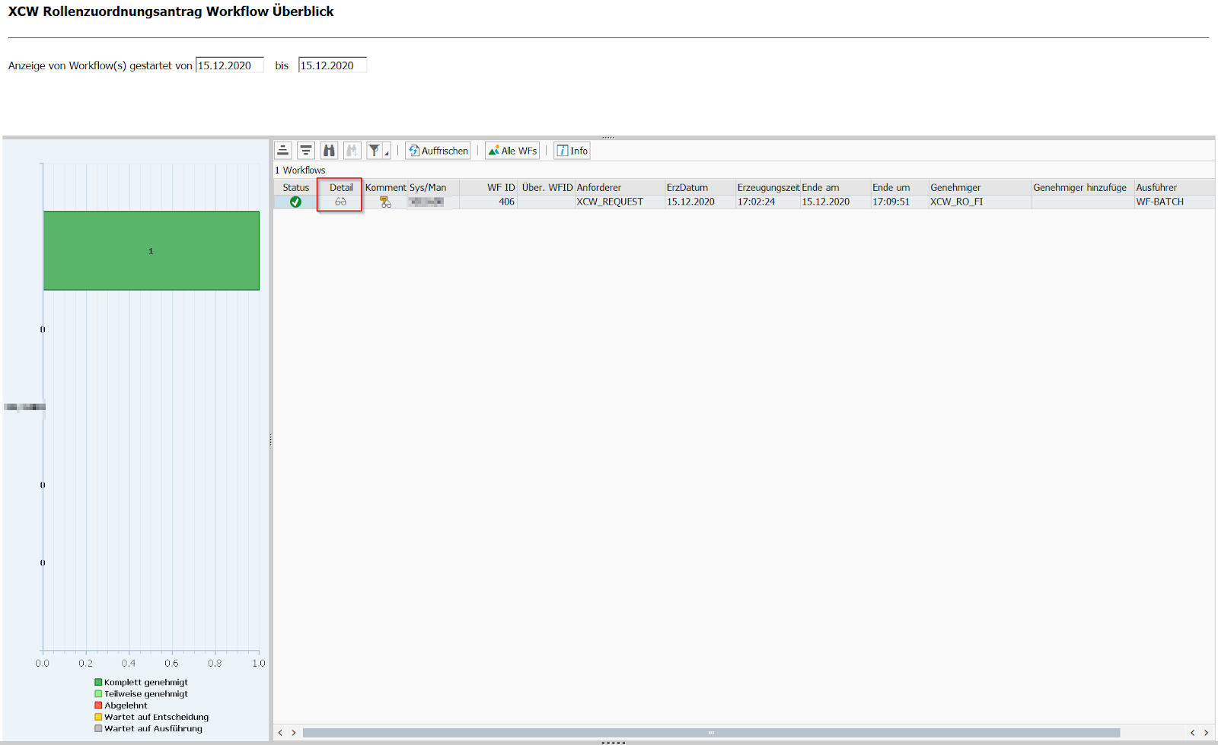Click the left scroll arrow below the table
1218x745 pixels.
tap(280, 733)
